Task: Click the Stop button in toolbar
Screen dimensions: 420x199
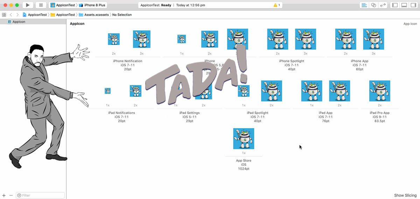Action: pyautogui.click(x=41, y=5)
